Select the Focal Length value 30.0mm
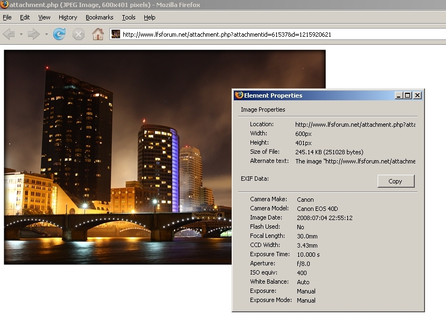This screenshot has height=329, width=446. tap(307, 236)
